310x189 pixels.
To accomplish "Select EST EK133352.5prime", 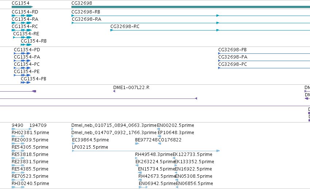I will pyautogui.click(x=194, y=162).
